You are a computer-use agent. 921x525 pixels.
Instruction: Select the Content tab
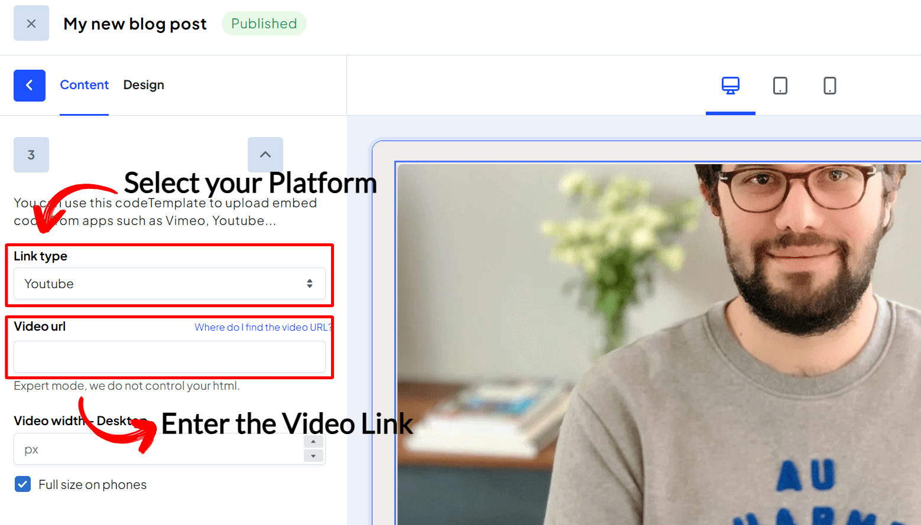tap(85, 84)
